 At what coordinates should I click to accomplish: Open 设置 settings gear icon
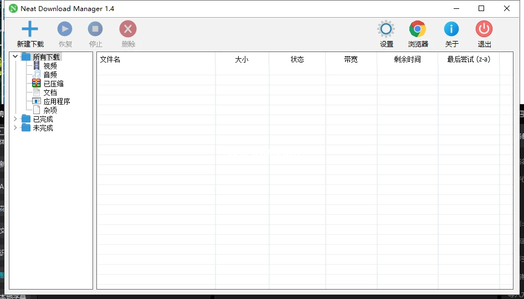point(386,29)
